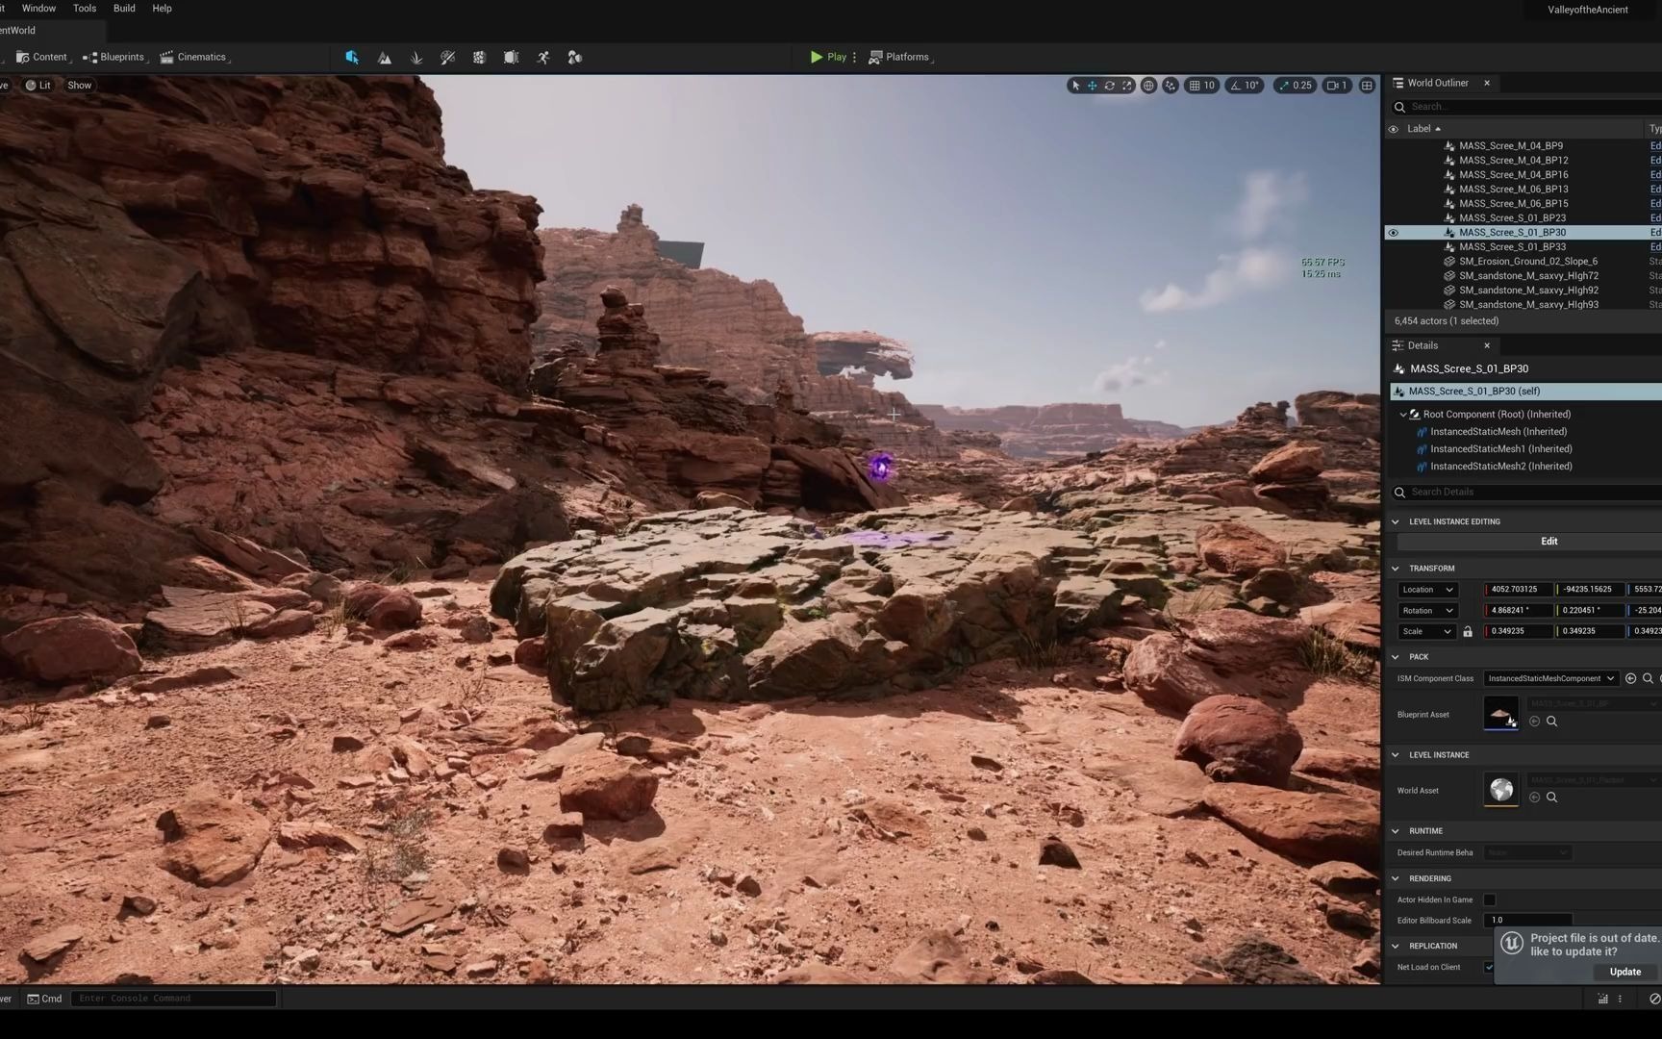The height and width of the screenshot is (1039, 1662).
Task: Collapse Root Component tree node
Action: [x=1403, y=415]
